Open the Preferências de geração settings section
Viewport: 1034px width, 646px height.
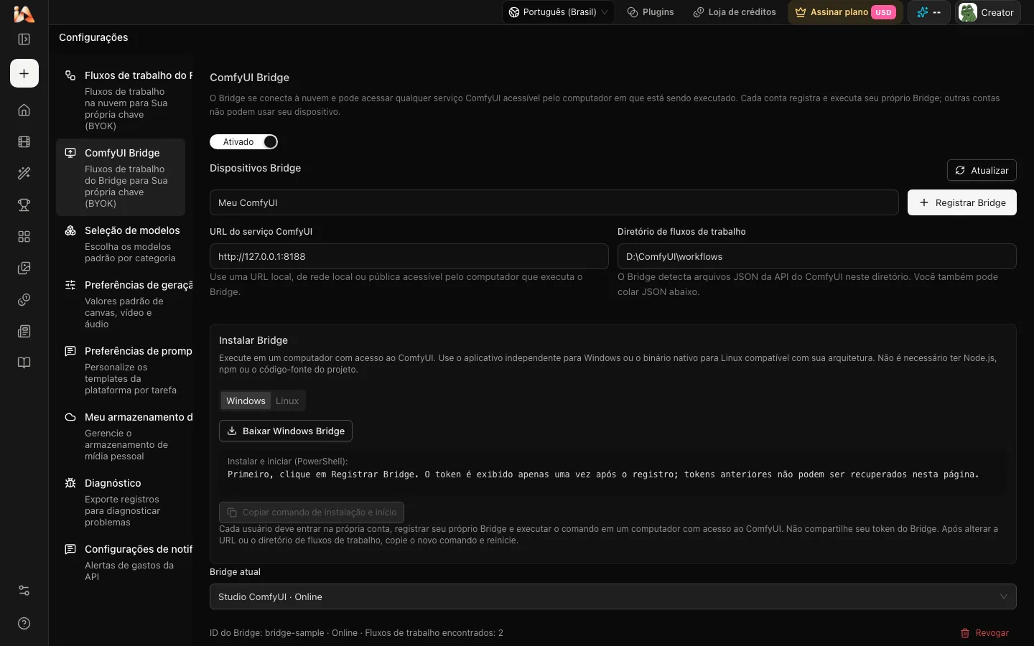pos(121,304)
